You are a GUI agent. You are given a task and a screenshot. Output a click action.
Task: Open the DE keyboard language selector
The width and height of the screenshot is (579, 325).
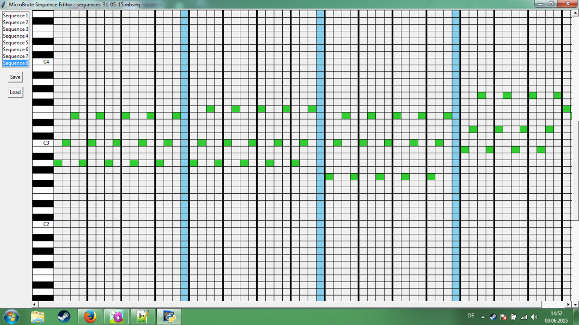click(x=471, y=317)
